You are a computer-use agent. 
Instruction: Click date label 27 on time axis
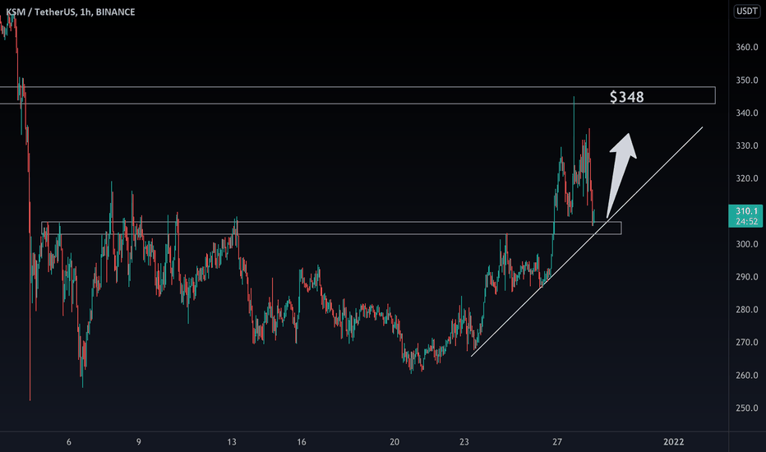pyautogui.click(x=557, y=442)
